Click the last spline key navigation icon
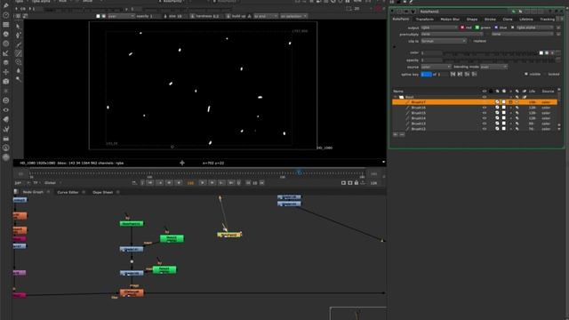This screenshot has height=320, width=569. 474,74
